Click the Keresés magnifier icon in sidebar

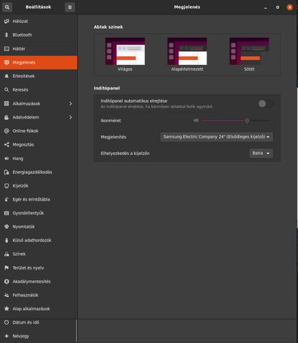click(6, 90)
